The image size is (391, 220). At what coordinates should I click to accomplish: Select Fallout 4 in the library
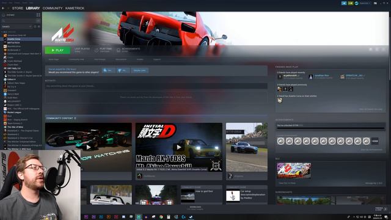tap(11, 79)
